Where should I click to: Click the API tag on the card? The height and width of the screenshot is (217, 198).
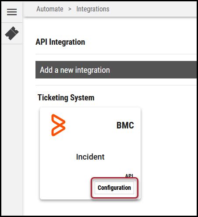129,175
